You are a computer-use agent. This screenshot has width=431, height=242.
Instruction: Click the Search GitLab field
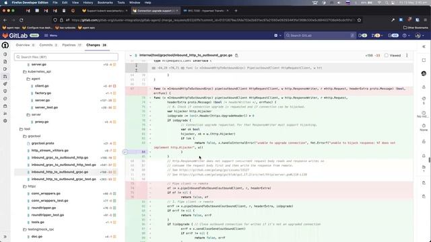[x=320, y=36]
